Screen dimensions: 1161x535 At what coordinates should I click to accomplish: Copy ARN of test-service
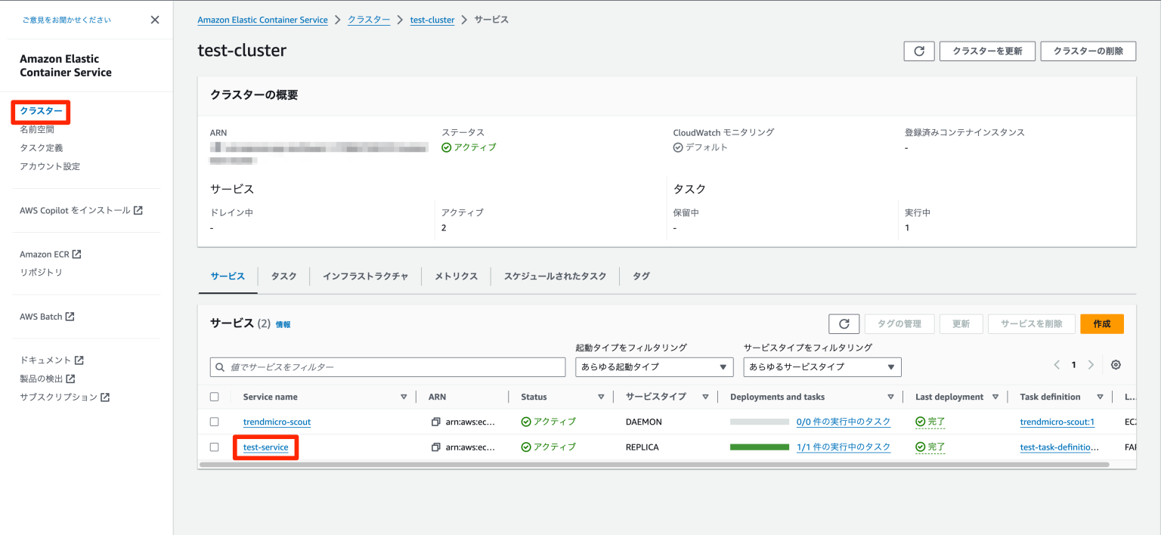coord(435,447)
